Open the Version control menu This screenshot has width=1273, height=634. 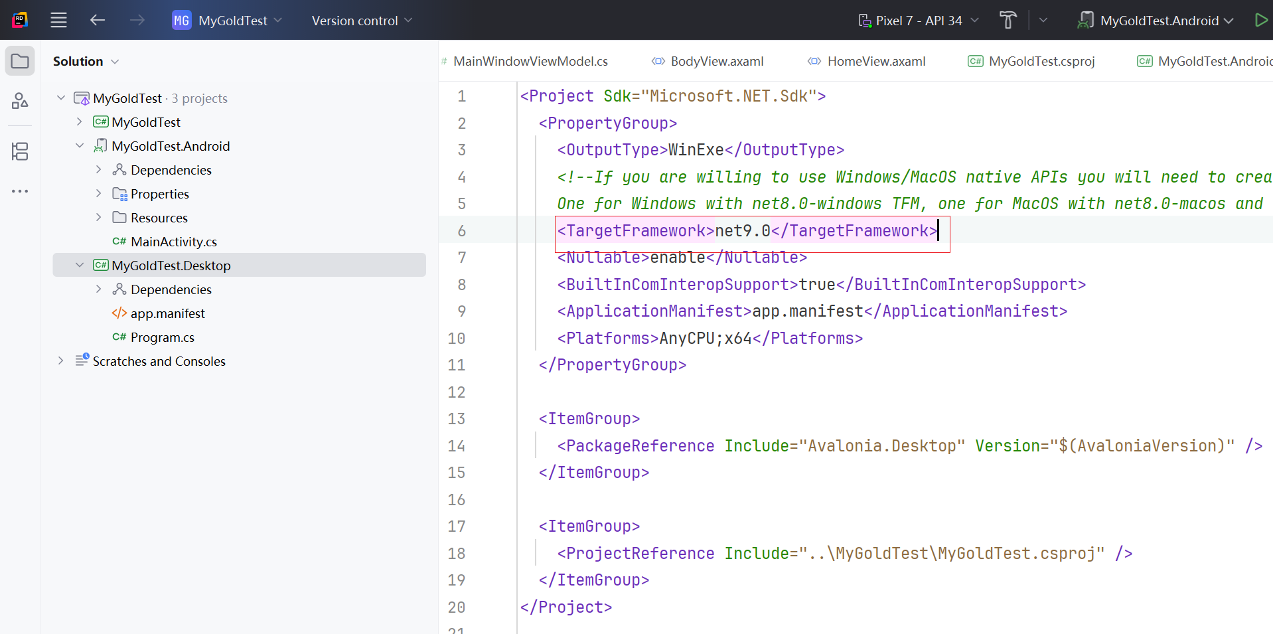pyautogui.click(x=362, y=21)
